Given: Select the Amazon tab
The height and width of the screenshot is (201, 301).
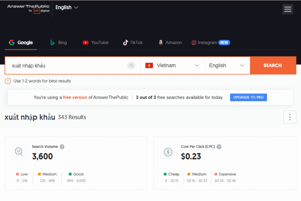Looking at the screenshot, I should coord(170,42).
